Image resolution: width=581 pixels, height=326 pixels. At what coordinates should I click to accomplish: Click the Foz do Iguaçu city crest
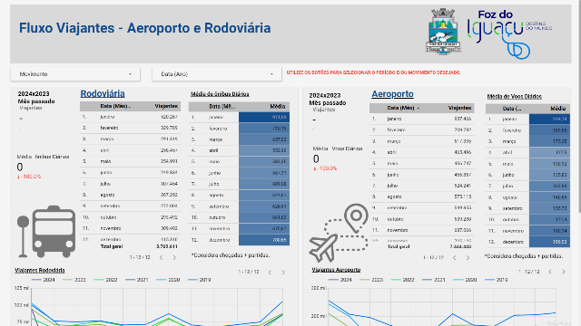tap(443, 32)
